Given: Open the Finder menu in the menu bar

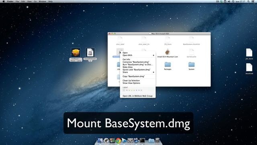Looking at the screenshot, I should click(10, 1).
